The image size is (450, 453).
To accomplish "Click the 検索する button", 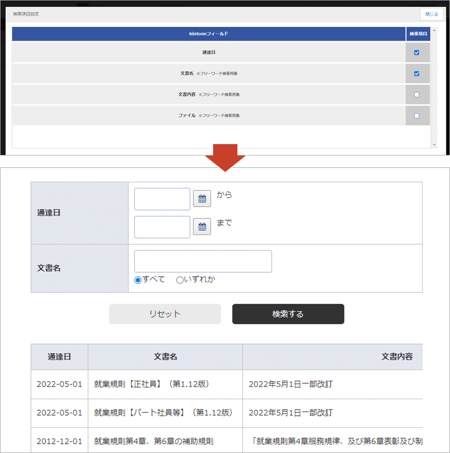I will [x=288, y=314].
